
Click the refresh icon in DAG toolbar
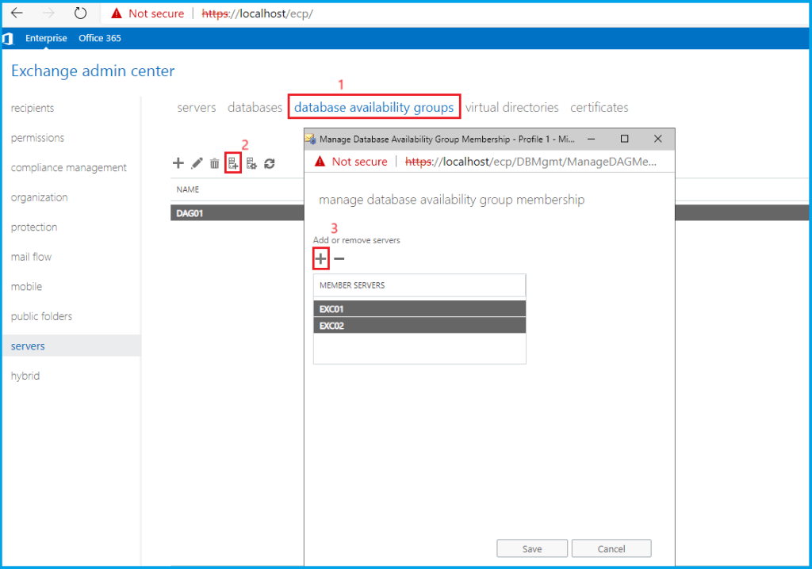point(270,163)
